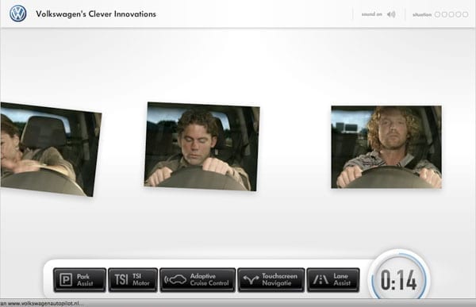
Task: Click the sleepy driver center video
Action: point(202,147)
